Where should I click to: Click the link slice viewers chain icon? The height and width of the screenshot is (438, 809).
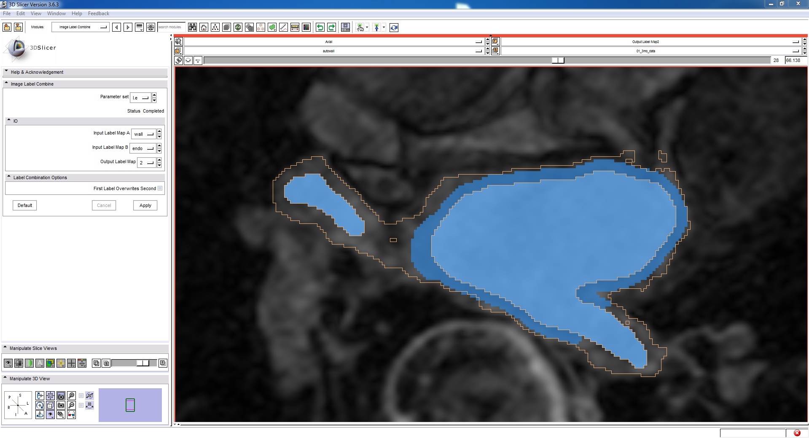click(178, 60)
